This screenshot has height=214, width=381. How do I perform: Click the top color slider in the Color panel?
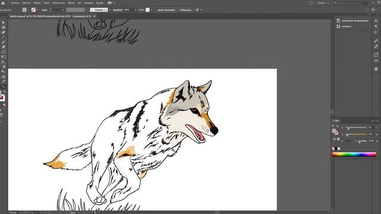pyautogui.click(x=356, y=127)
